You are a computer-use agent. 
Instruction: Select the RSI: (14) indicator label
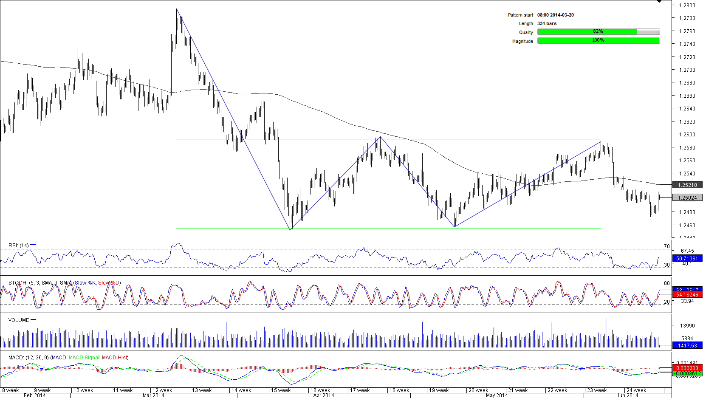pos(19,246)
